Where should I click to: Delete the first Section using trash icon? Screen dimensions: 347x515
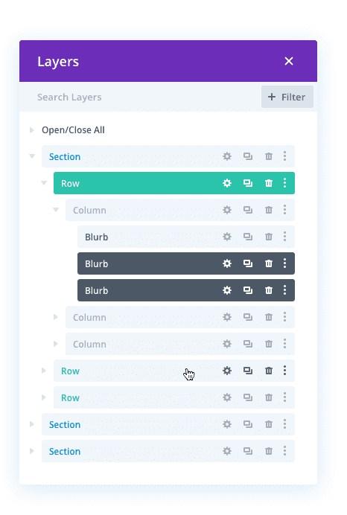[x=269, y=156]
